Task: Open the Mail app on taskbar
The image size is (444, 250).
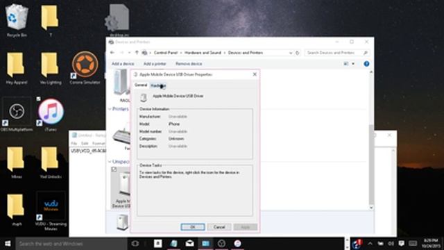Action: click(189, 244)
